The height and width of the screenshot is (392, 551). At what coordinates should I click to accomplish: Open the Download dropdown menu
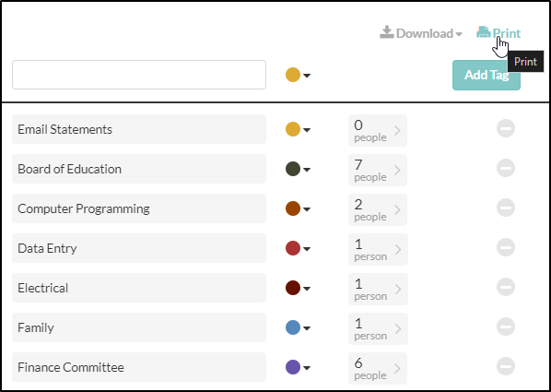pos(421,33)
